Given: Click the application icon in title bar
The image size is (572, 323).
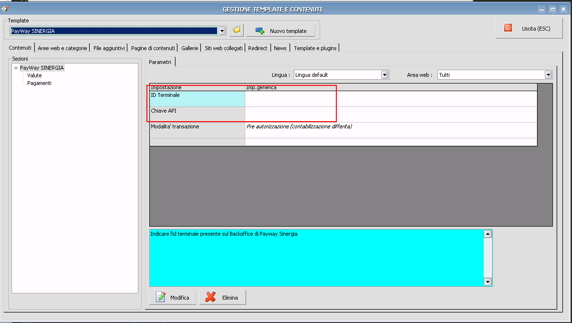Looking at the screenshot, I should coord(5,9).
